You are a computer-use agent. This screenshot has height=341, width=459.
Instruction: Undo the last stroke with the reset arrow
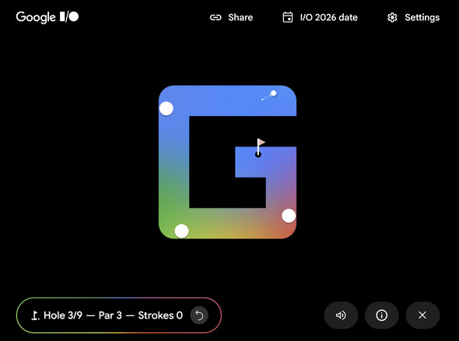click(199, 315)
